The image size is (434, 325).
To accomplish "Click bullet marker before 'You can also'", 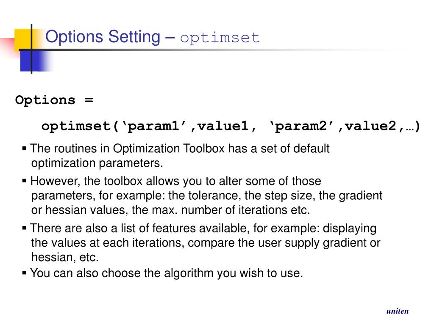I will click(x=24, y=273).
